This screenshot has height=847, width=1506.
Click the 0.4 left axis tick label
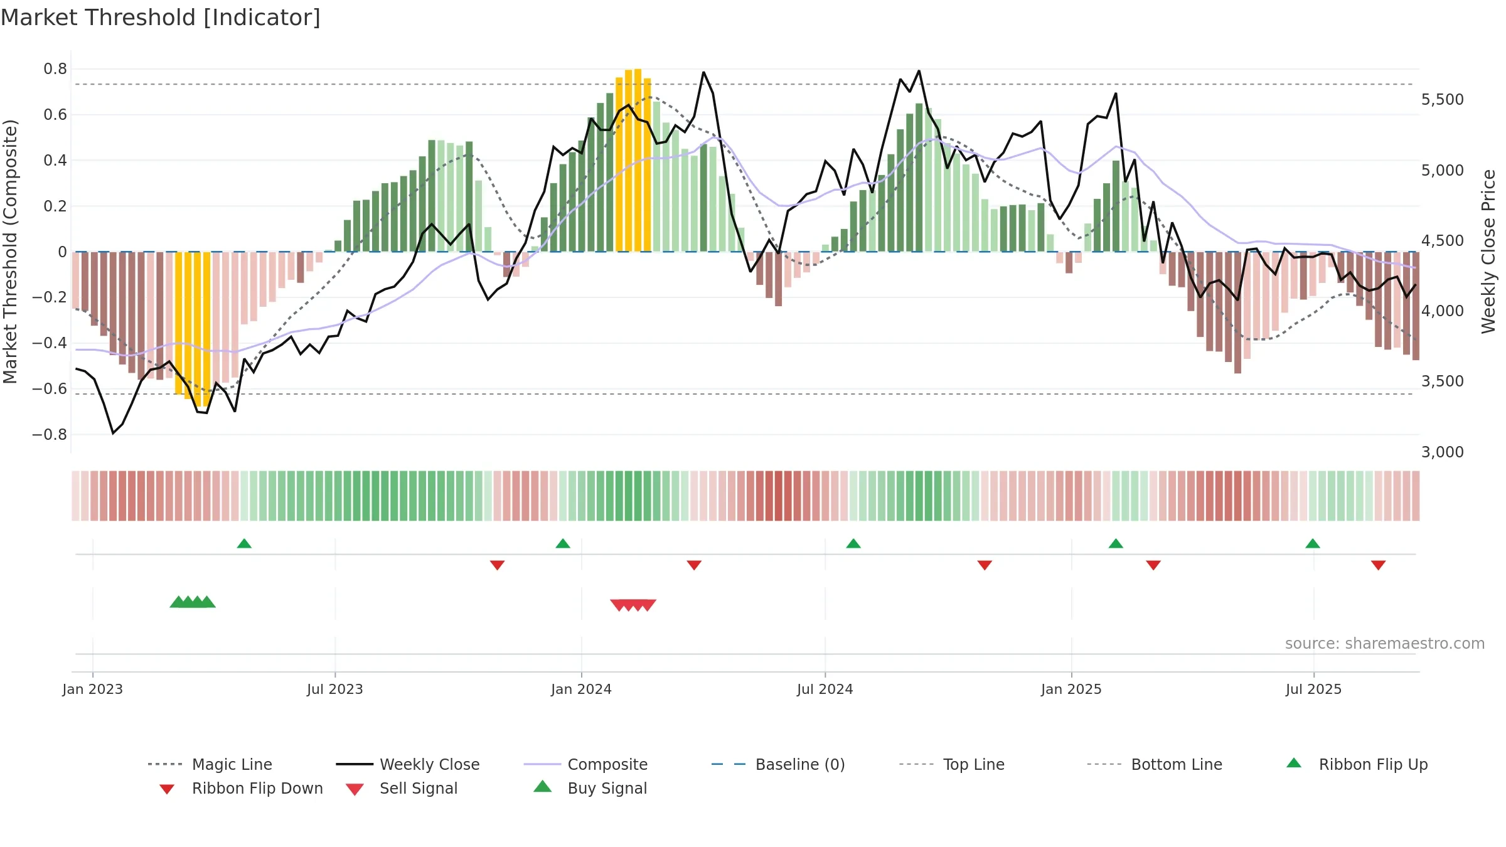click(x=55, y=161)
